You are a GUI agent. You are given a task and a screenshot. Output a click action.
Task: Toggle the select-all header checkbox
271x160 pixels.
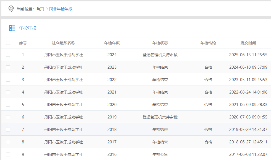pyautogui.click(x=8, y=43)
